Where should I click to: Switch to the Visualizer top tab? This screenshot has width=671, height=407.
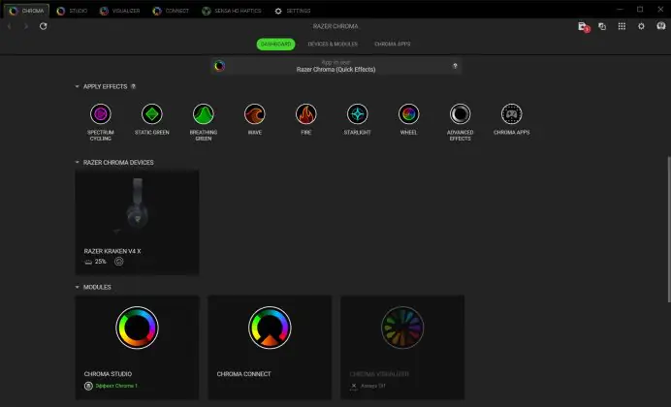[119, 11]
